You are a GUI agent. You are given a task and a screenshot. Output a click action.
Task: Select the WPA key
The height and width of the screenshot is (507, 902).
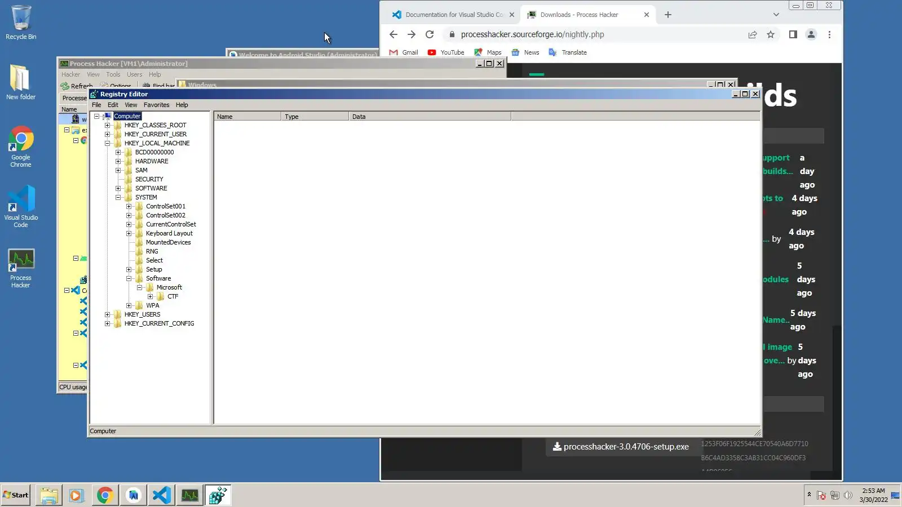coord(152,305)
